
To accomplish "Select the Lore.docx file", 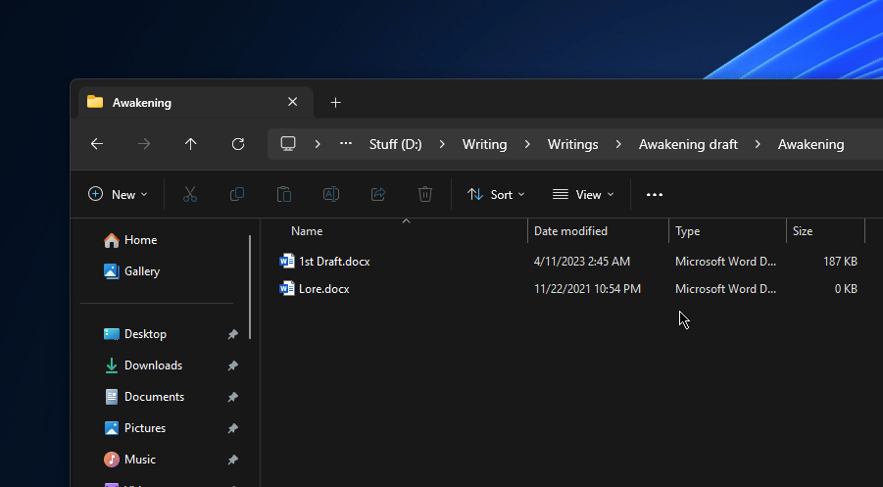I will pos(323,289).
